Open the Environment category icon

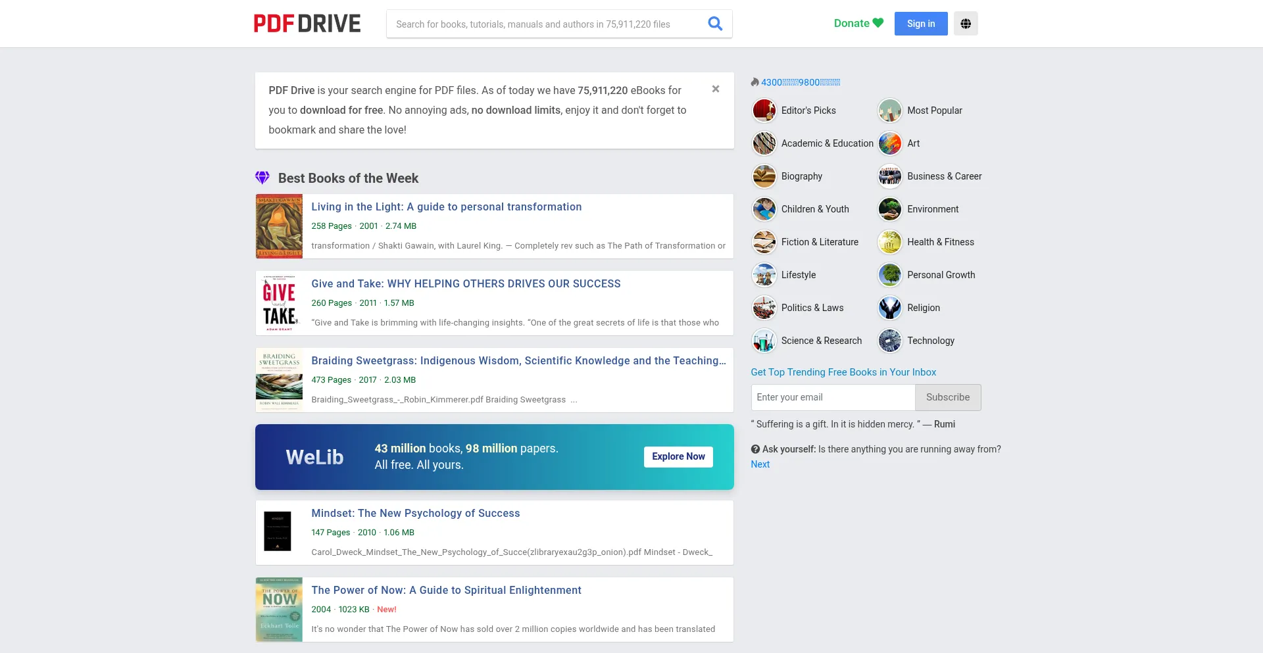[x=890, y=209]
